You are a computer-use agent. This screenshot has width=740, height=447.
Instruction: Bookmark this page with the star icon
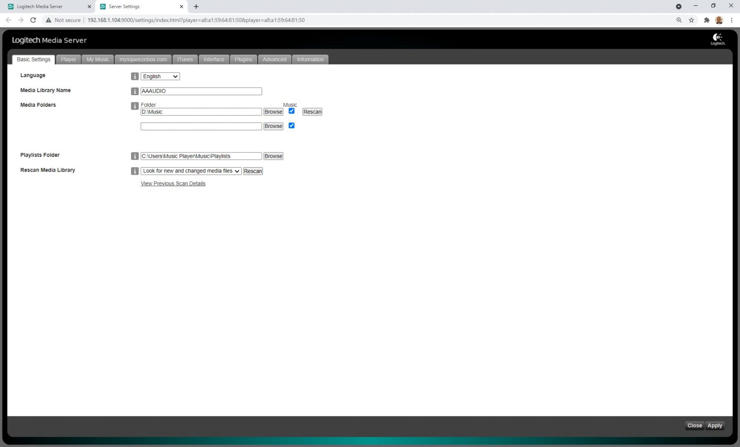click(x=691, y=20)
